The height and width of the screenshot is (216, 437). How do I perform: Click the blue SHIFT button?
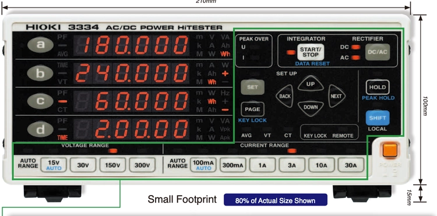click(x=378, y=118)
